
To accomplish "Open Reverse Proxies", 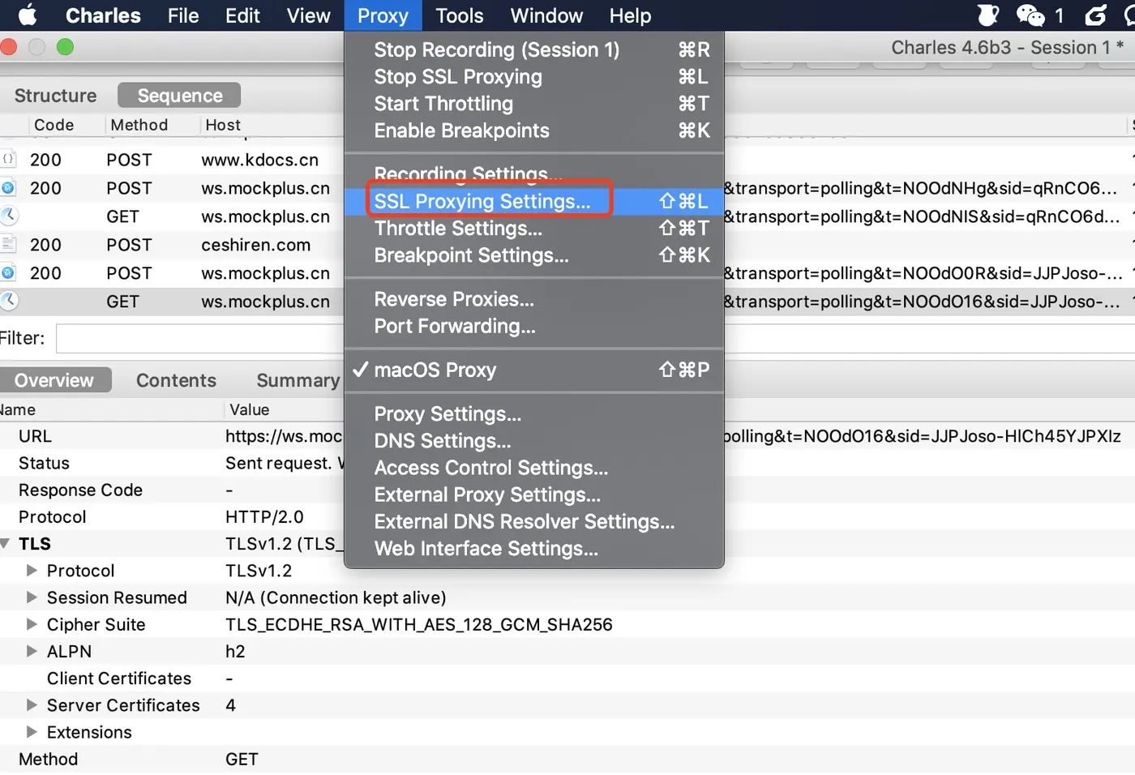I will [x=533, y=299].
